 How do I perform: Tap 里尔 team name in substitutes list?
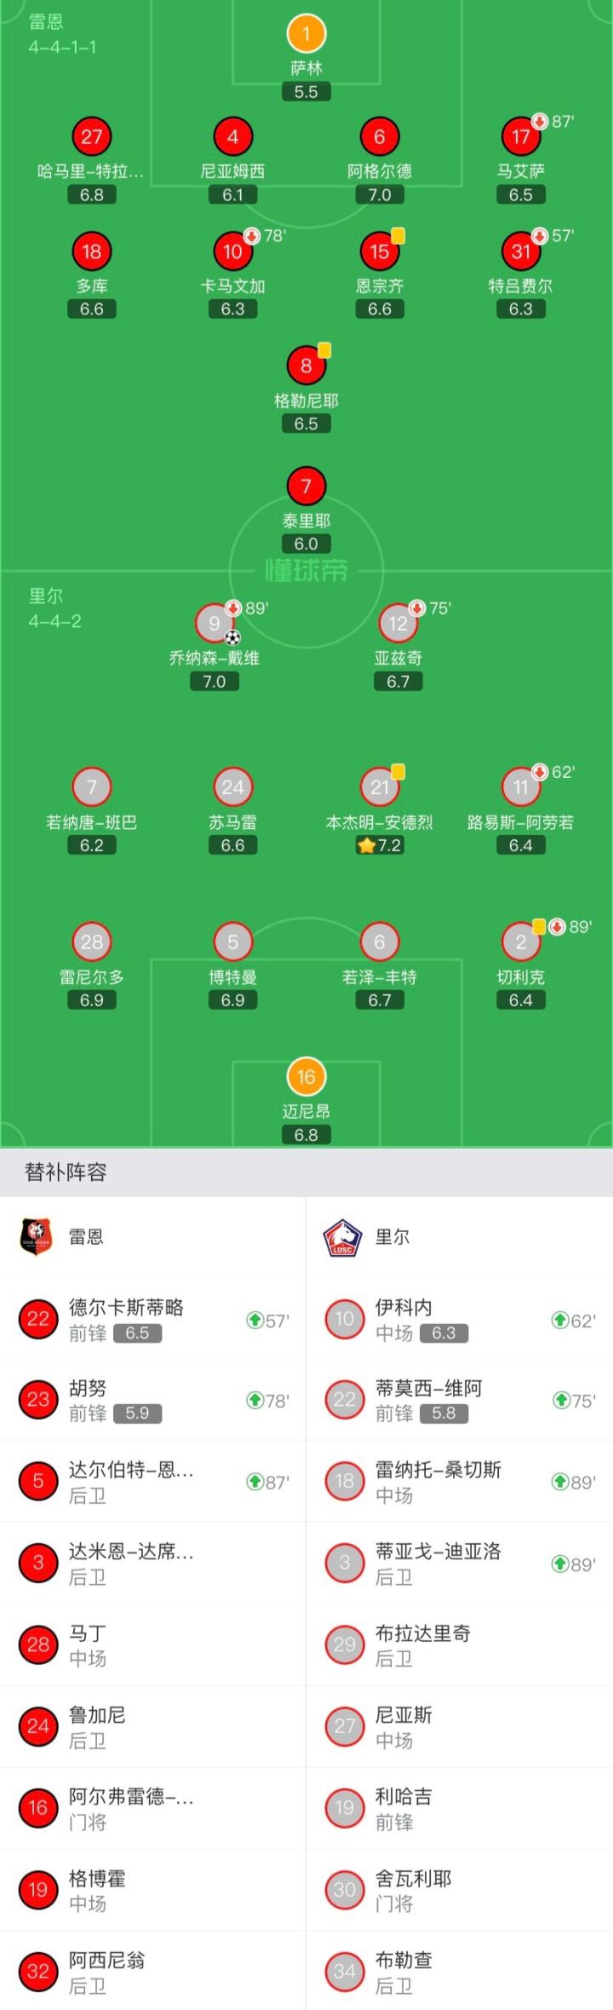[392, 1237]
